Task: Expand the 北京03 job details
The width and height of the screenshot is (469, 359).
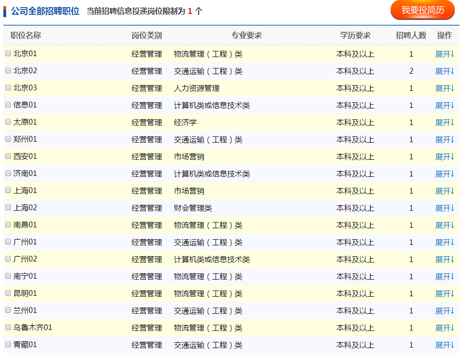Action: (444, 88)
